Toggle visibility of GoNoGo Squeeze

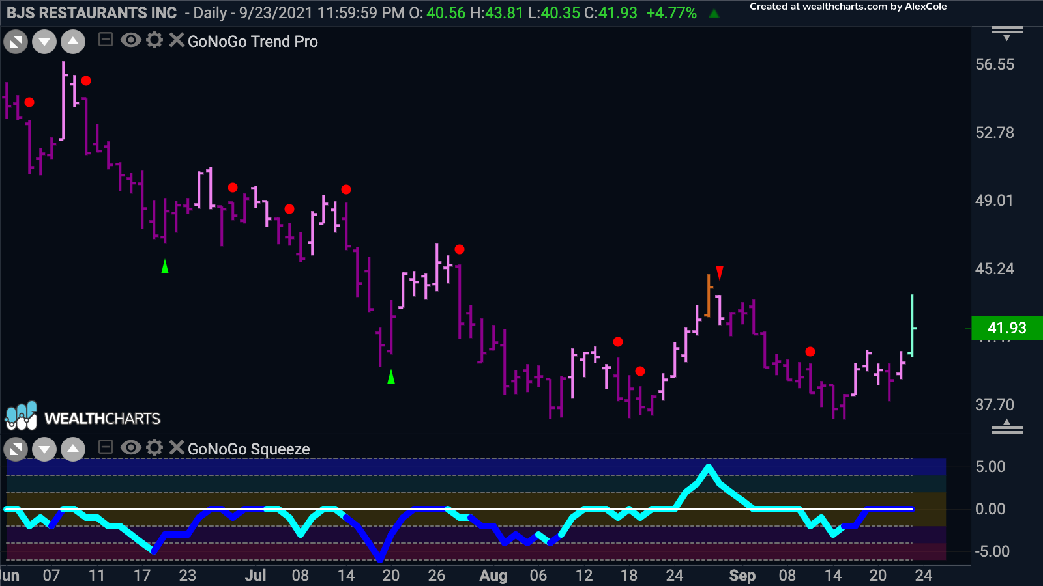coord(130,447)
